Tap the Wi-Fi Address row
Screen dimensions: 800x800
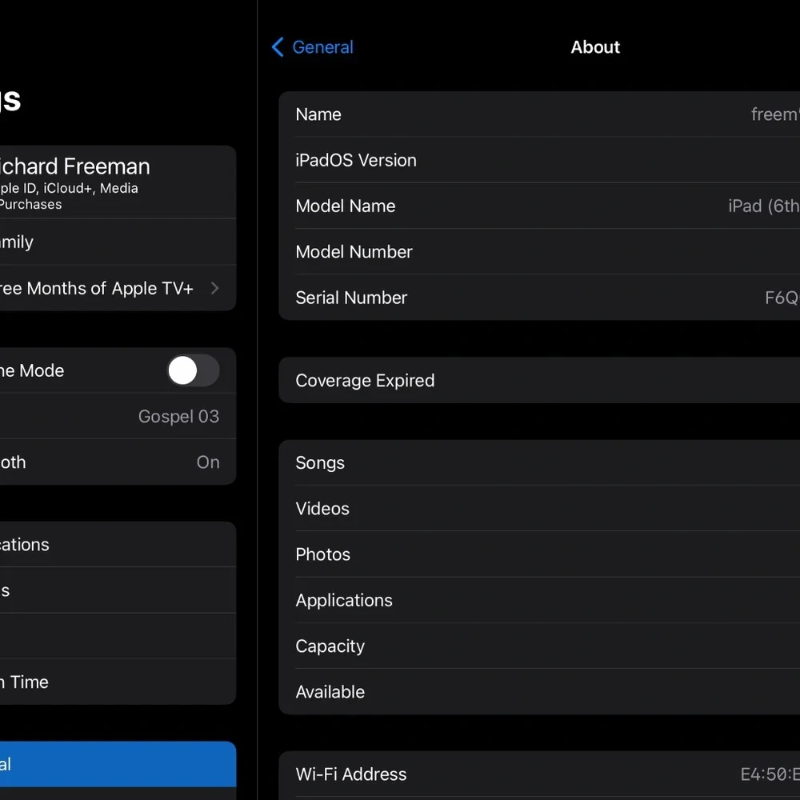[539, 774]
